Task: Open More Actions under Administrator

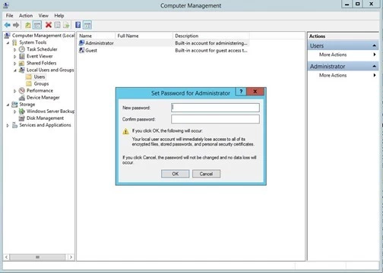Action: pyautogui.click(x=333, y=75)
